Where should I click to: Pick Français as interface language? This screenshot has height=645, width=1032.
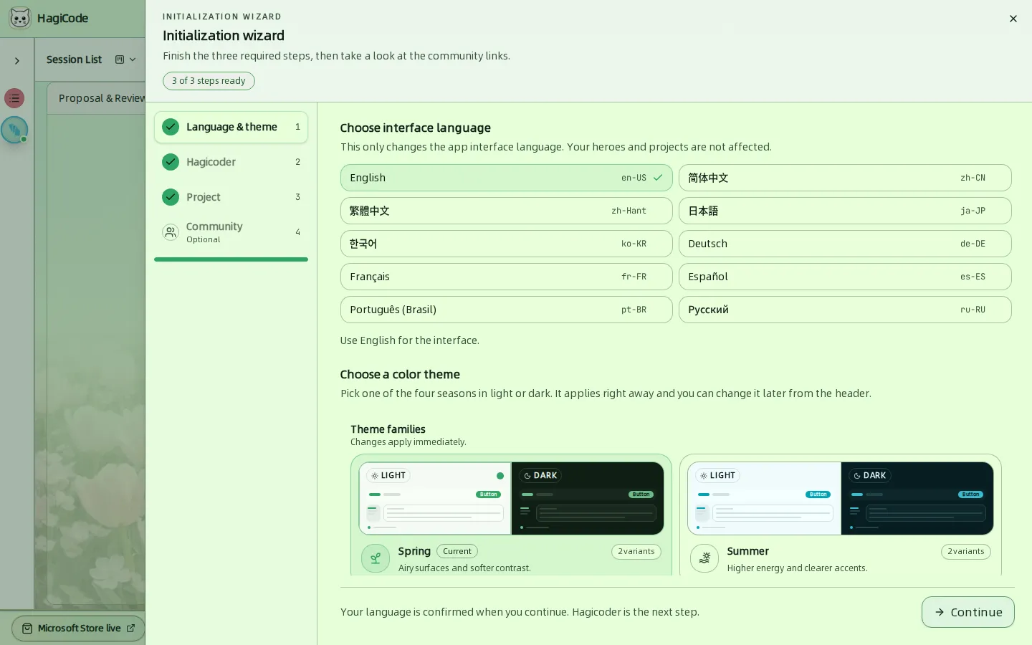point(507,277)
